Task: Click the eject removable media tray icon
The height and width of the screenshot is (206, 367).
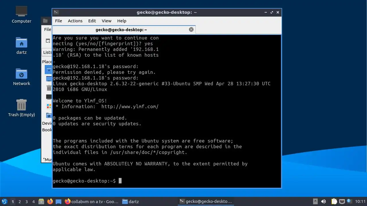Action: click(x=315, y=201)
